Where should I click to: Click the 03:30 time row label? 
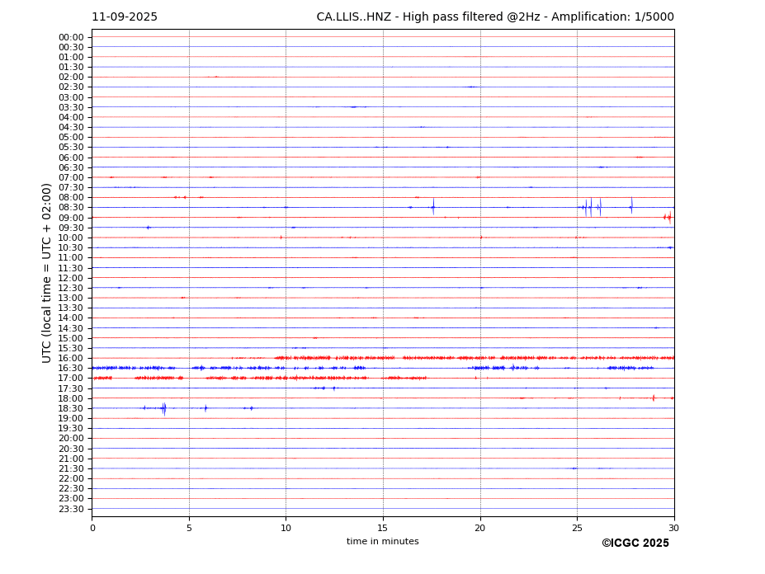pyautogui.click(x=71, y=107)
